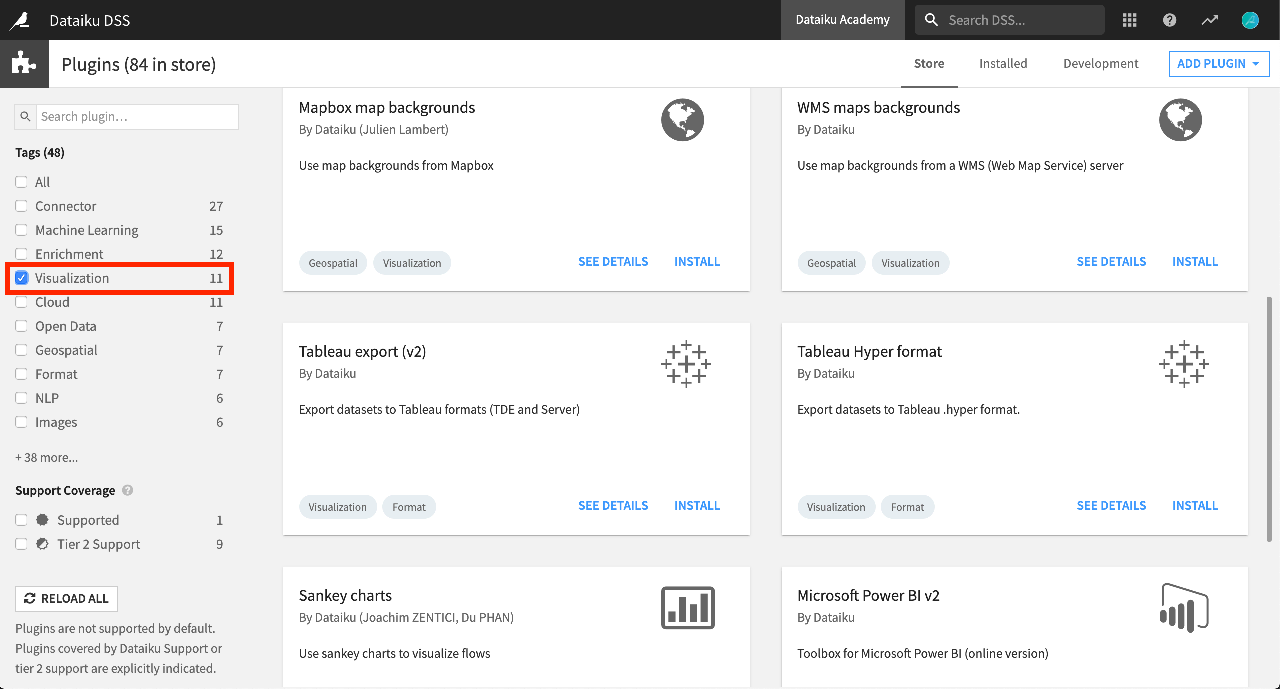Toggle the Visualization checkbox filter
This screenshot has width=1280, height=689.
pos(21,277)
